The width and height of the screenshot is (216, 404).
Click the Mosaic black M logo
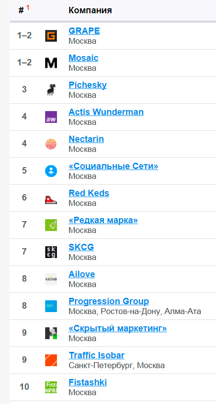click(51, 63)
